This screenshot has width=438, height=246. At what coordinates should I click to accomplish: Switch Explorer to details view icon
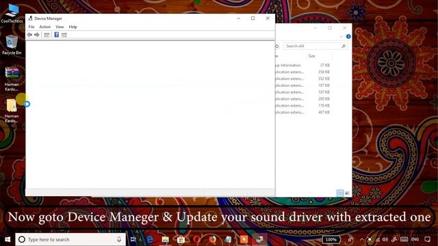click(x=340, y=193)
